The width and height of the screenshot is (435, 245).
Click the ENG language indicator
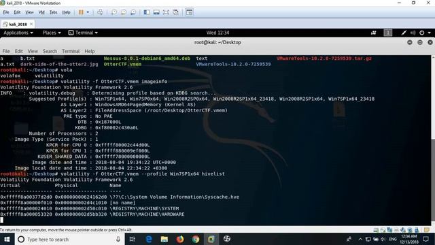[393, 239]
